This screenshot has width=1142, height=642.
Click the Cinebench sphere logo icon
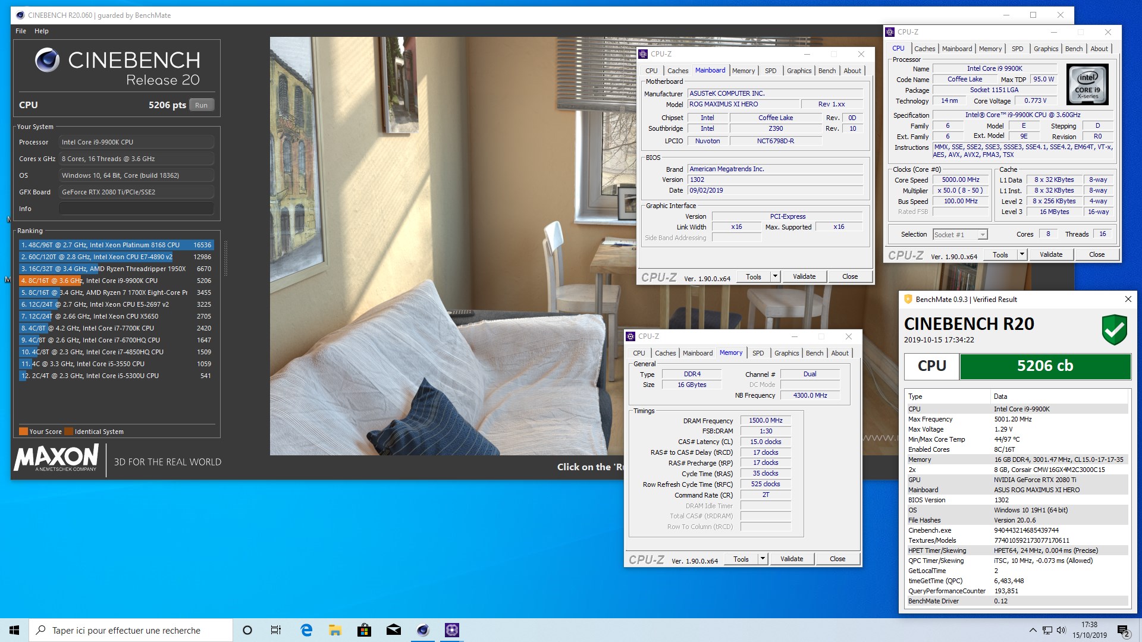coord(47,60)
